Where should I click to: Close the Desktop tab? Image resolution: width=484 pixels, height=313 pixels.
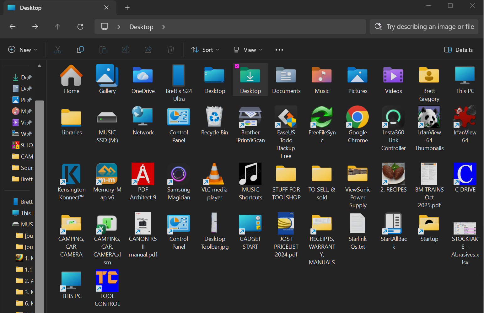tap(106, 8)
